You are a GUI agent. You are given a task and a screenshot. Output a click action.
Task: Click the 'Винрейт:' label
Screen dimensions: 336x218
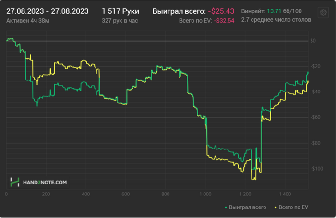(x=253, y=11)
